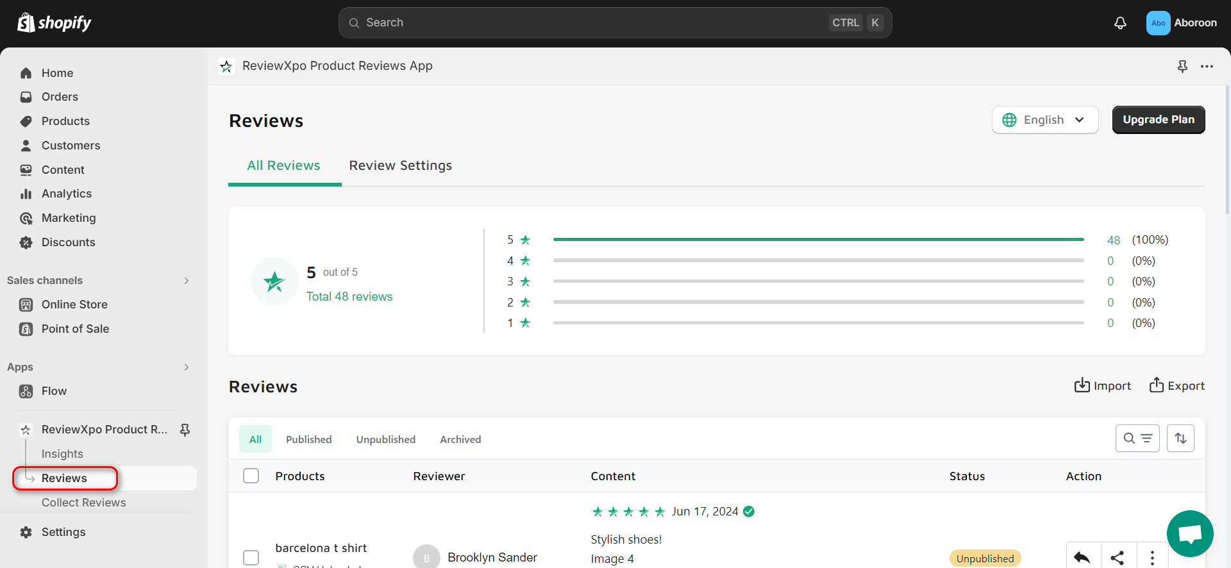Click the Content icon in sidebar
Screen dimensions: 1231x568
(26, 170)
